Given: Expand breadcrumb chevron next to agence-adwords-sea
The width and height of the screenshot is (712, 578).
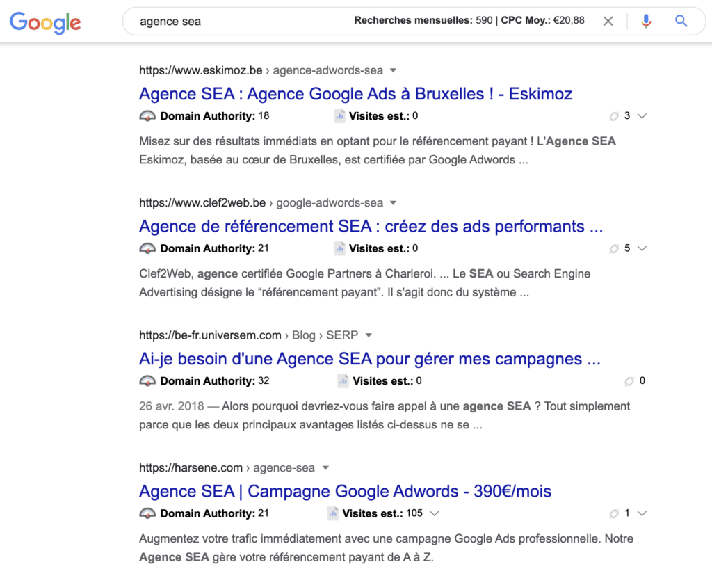Looking at the screenshot, I should click(x=394, y=70).
